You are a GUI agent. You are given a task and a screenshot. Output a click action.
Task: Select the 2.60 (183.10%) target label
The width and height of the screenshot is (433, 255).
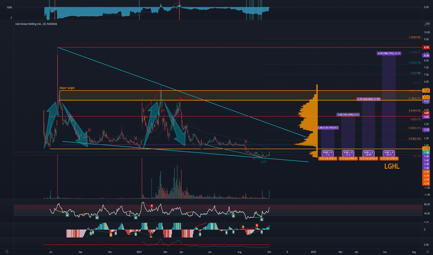click(348, 115)
